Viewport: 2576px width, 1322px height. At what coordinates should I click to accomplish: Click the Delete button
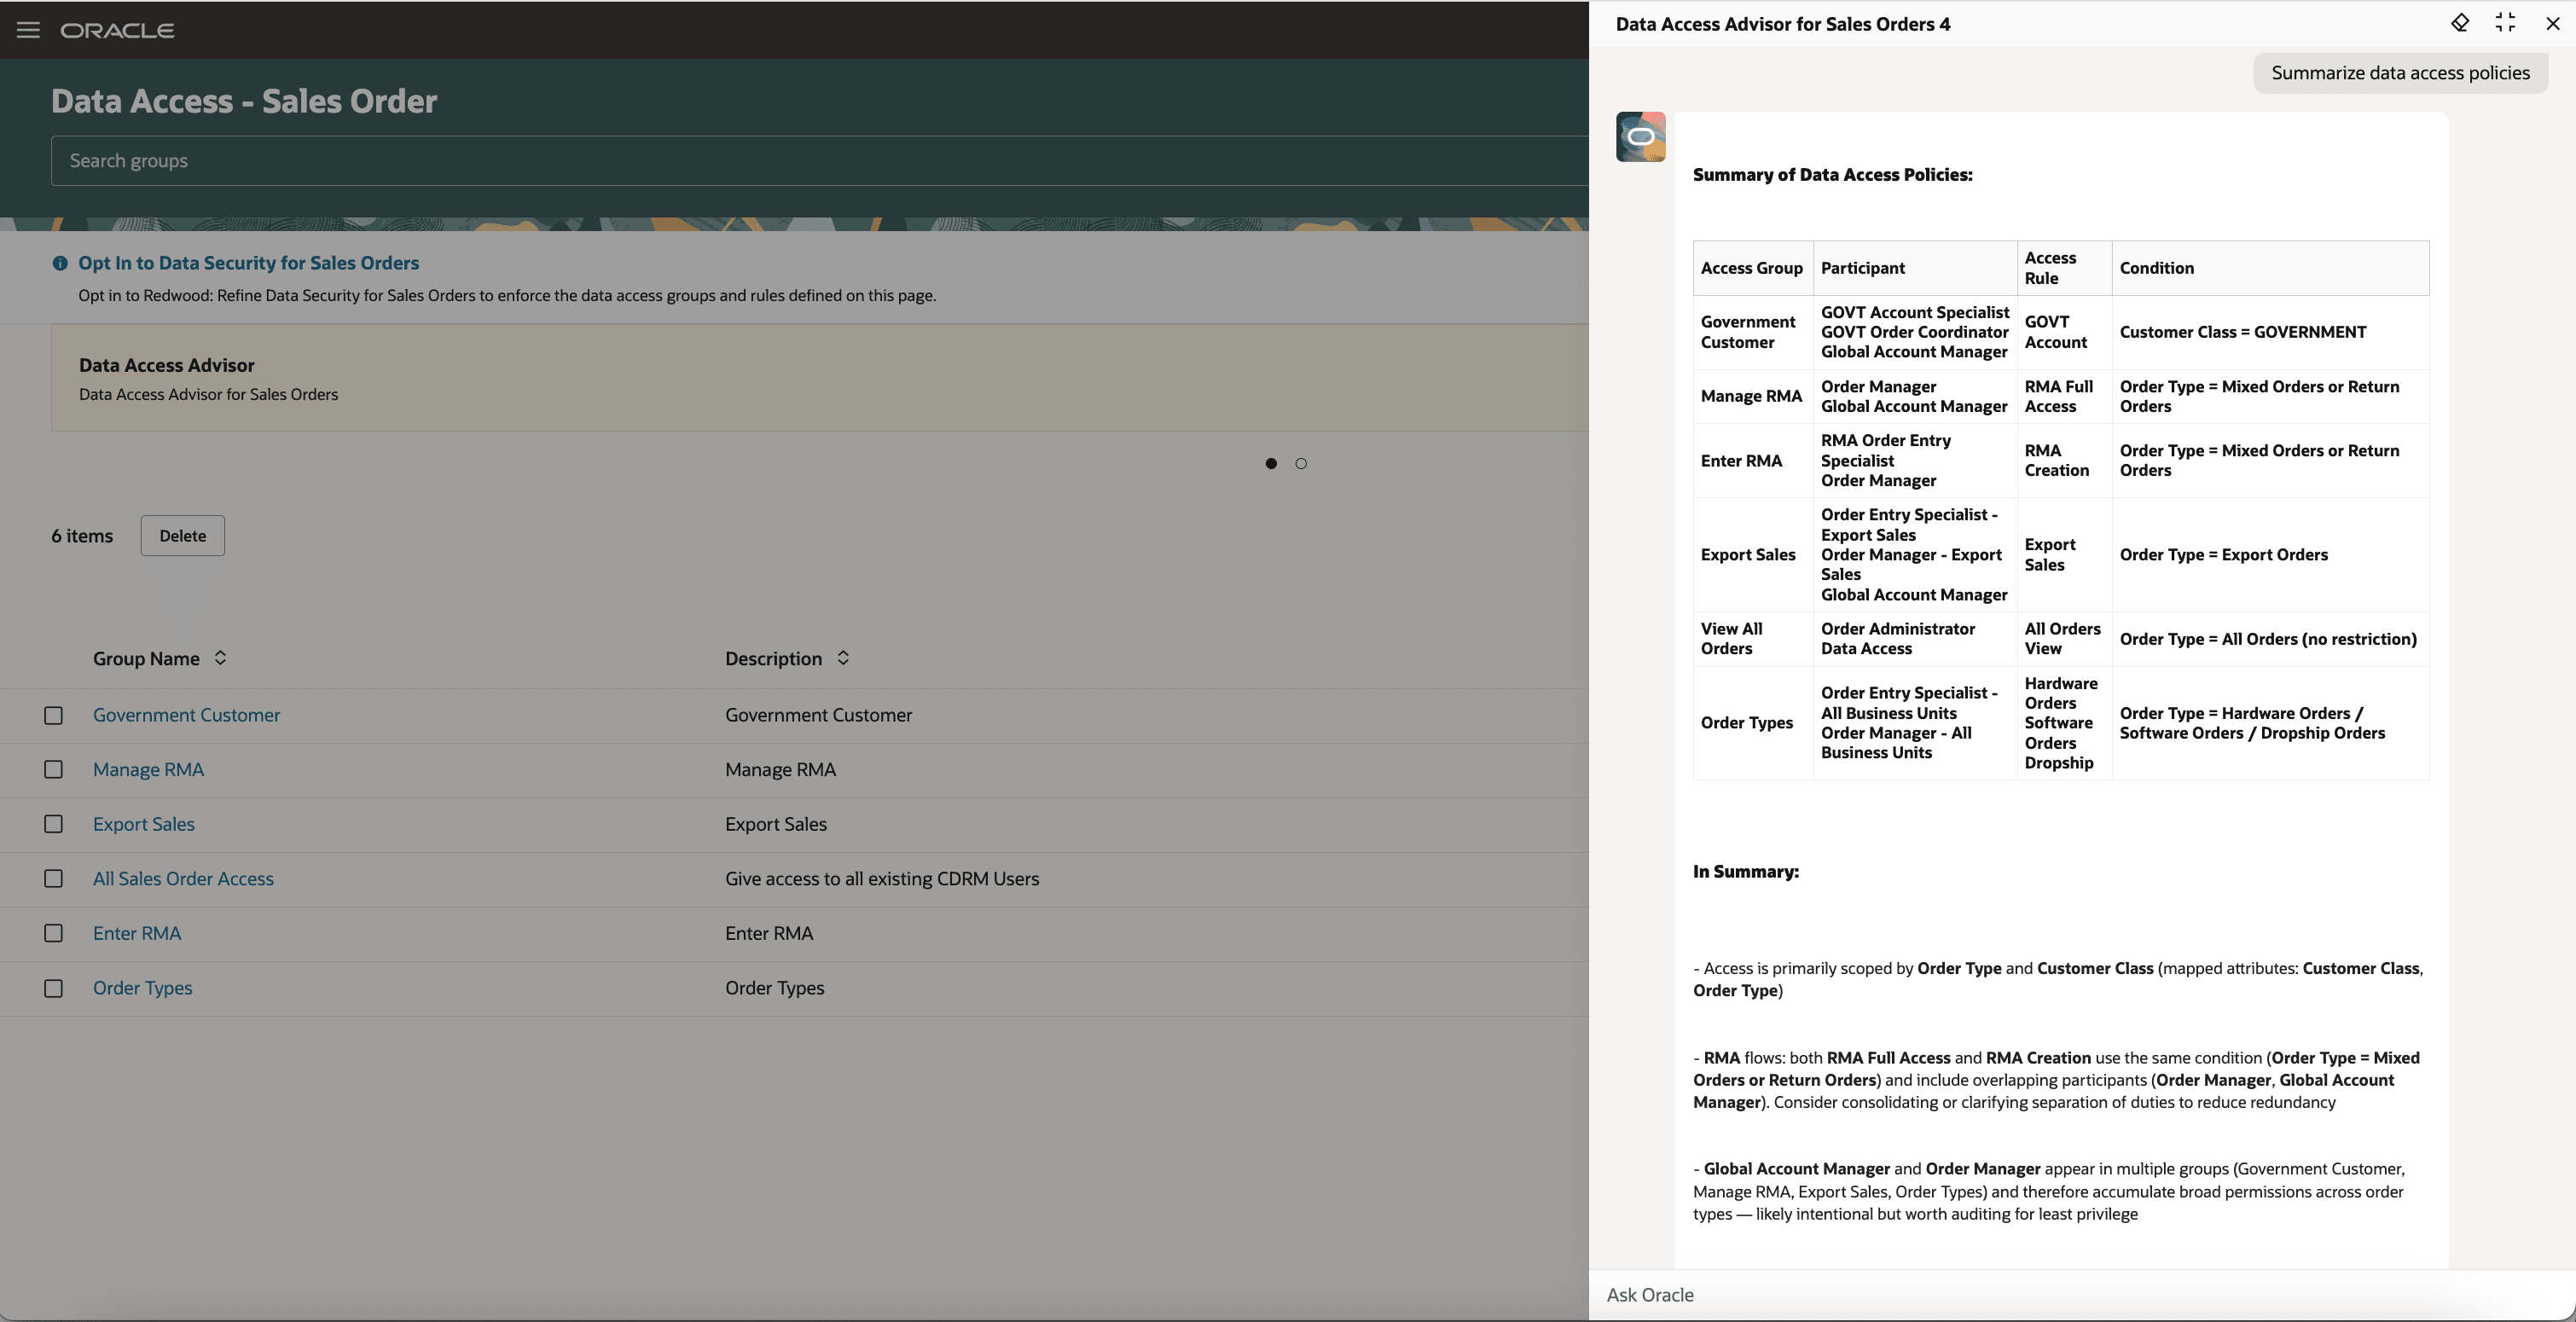(182, 535)
